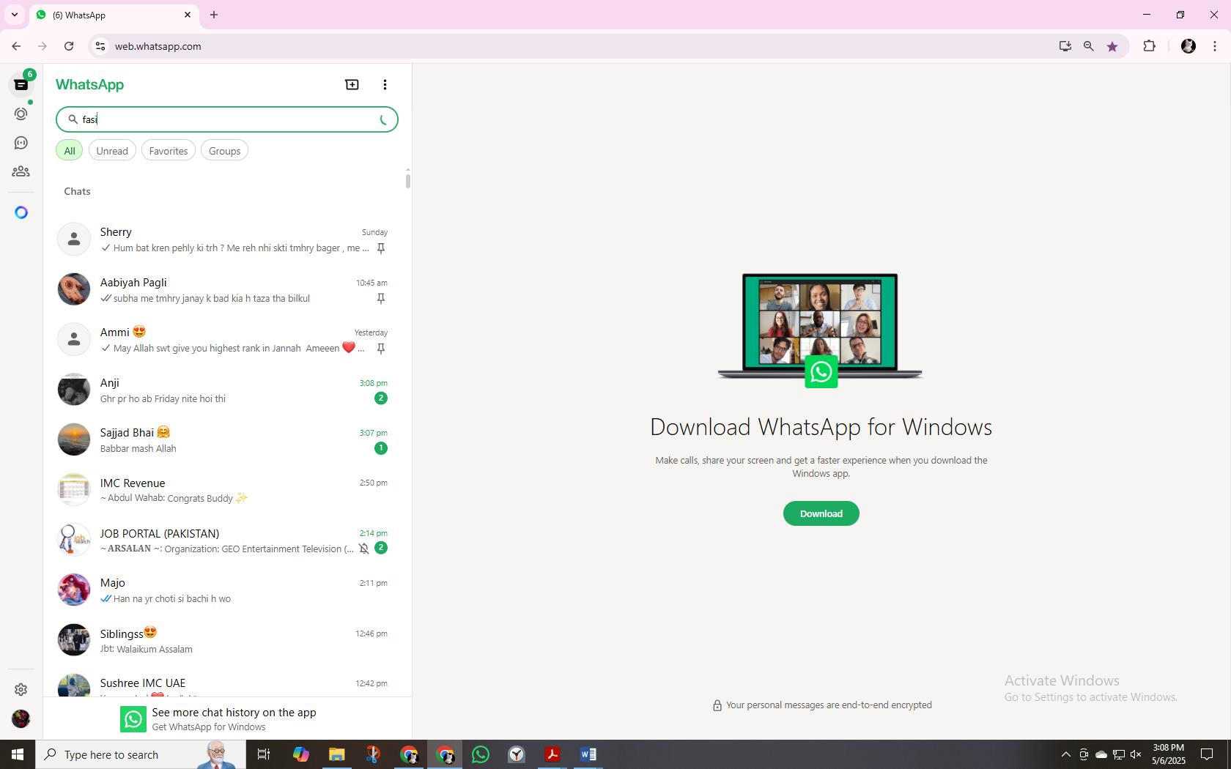1231x769 pixels.
Task: Click the WhatsApp logo in bottom banner
Action: (x=133, y=719)
